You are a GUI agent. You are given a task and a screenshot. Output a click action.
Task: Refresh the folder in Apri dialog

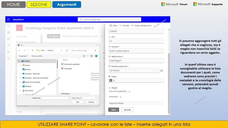(67, 50)
